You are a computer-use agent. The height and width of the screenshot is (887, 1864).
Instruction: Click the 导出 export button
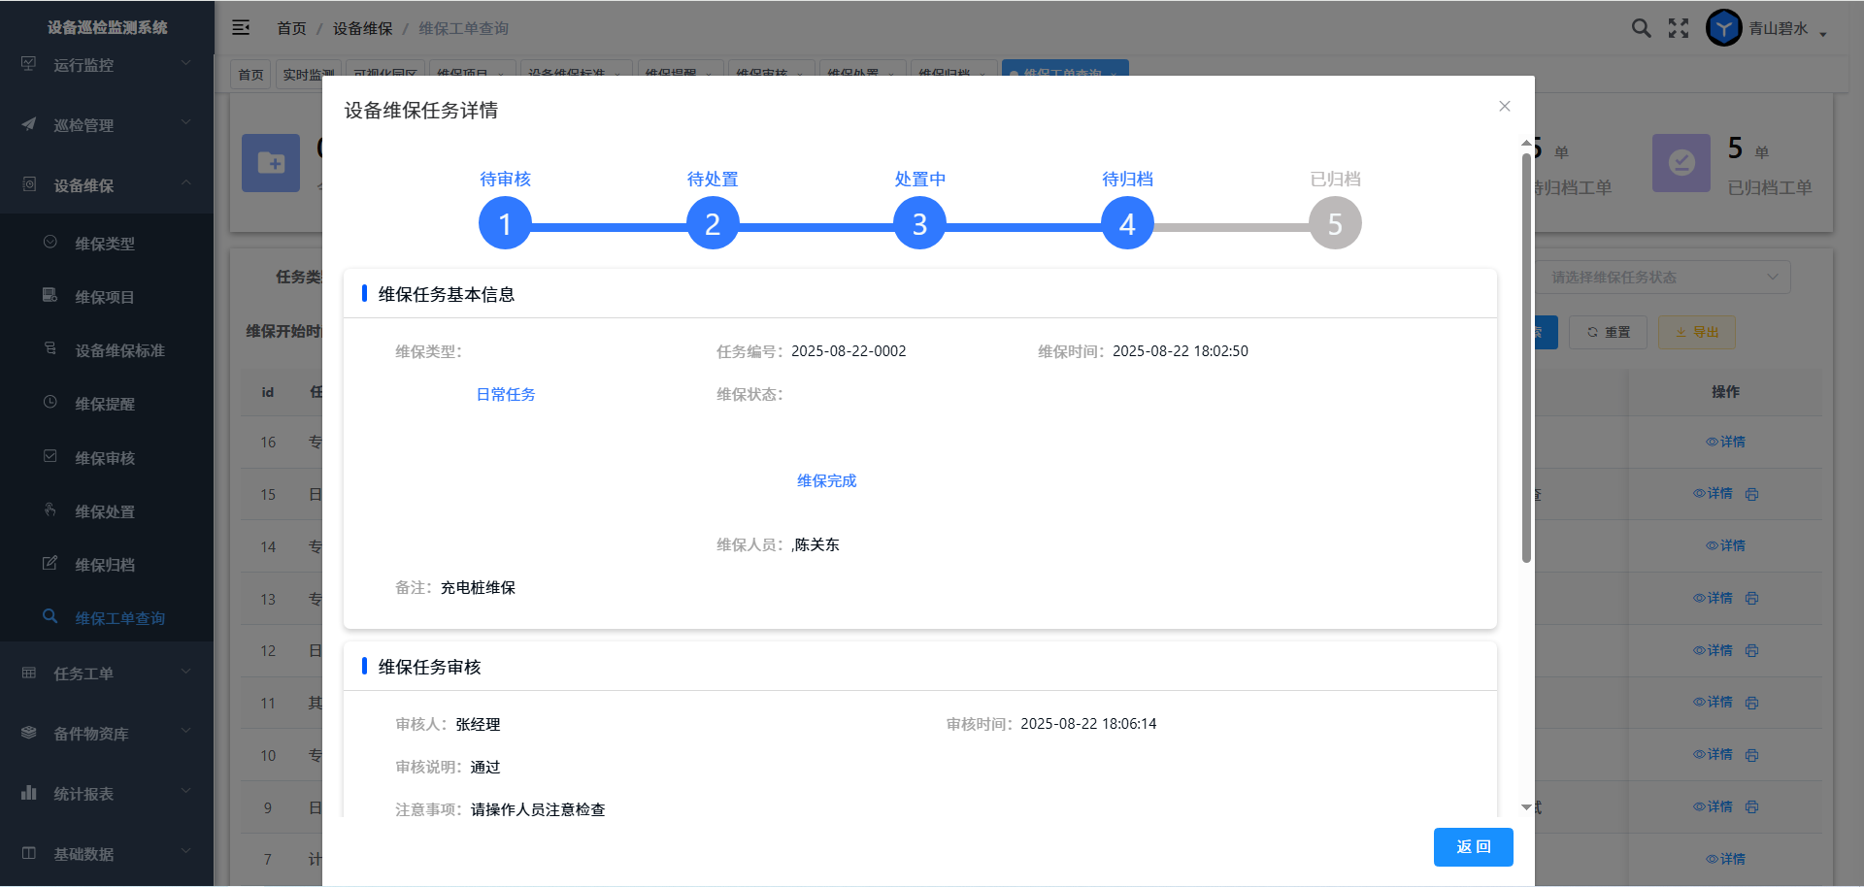1696,332
